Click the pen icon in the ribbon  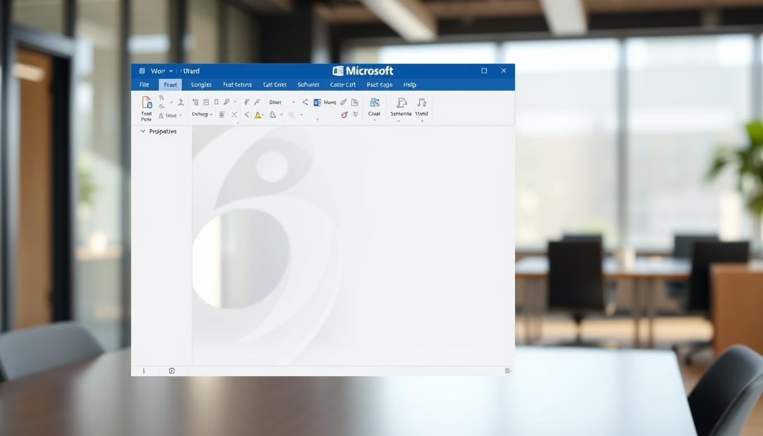[x=227, y=102]
